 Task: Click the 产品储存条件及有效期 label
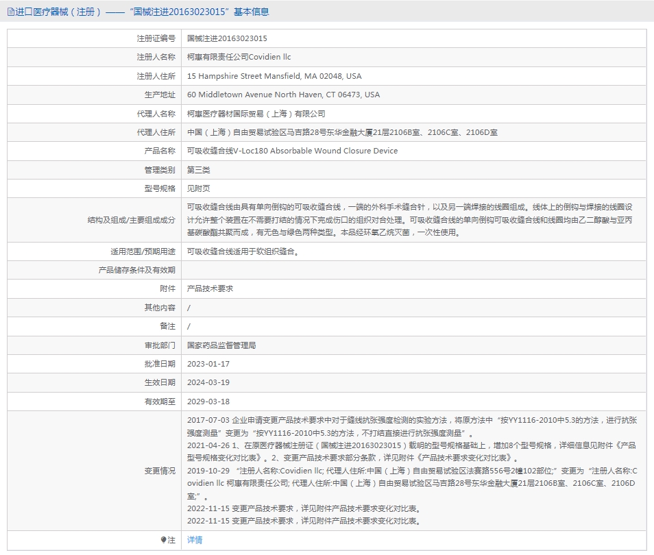coord(137,270)
